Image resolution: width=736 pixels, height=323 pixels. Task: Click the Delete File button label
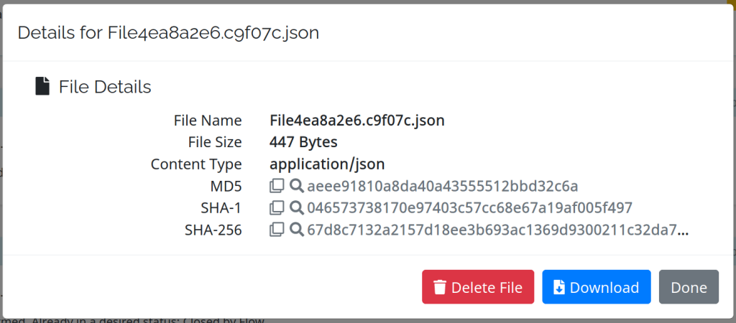pyautogui.click(x=487, y=288)
